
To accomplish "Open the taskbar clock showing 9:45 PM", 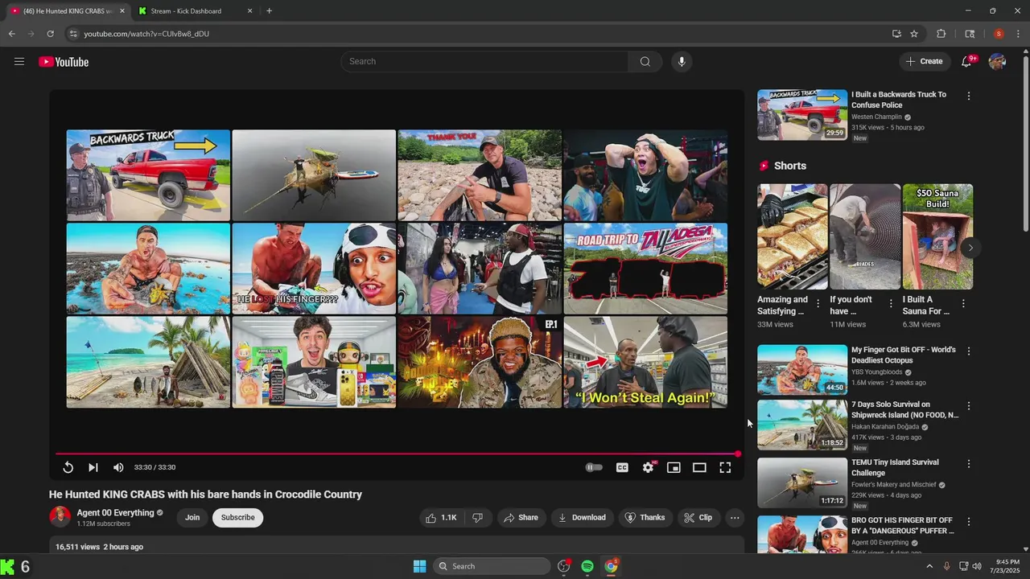I will [1007, 566].
